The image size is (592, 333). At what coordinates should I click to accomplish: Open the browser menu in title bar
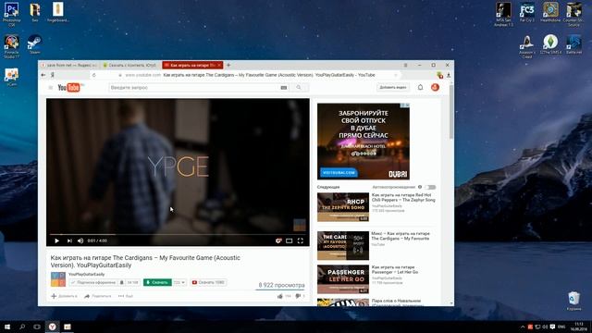[406, 65]
